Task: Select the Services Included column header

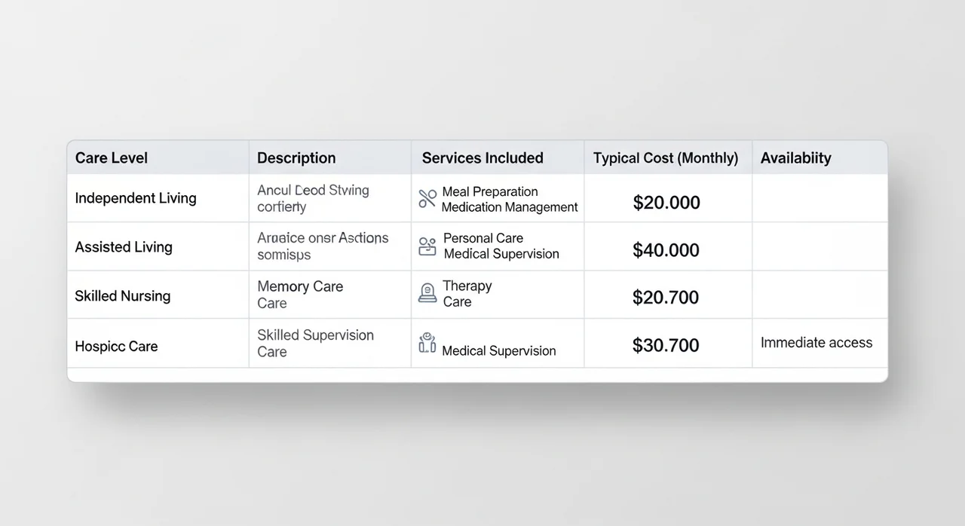Action: (x=482, y=158)
